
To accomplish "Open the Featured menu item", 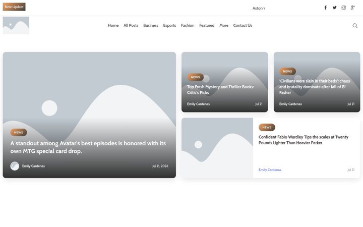I will click(x=207, y=26).
